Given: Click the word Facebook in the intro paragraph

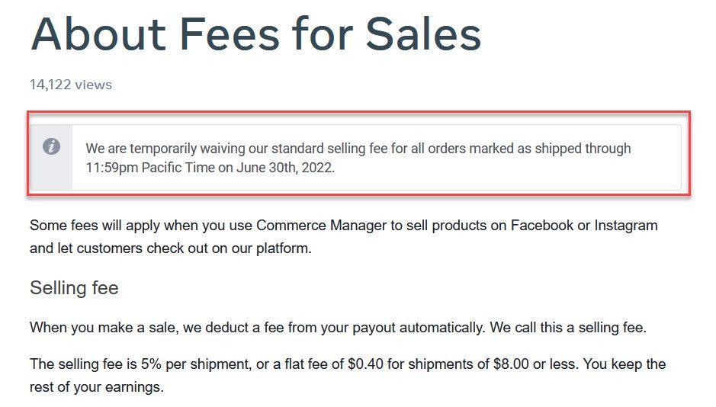Looking at the screenshot, I should click(542, 226).
